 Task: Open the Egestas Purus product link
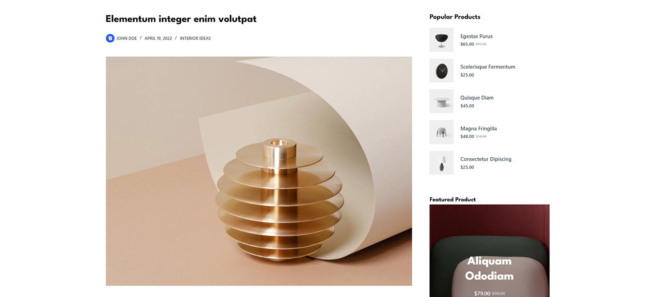[x=477, y=36]
